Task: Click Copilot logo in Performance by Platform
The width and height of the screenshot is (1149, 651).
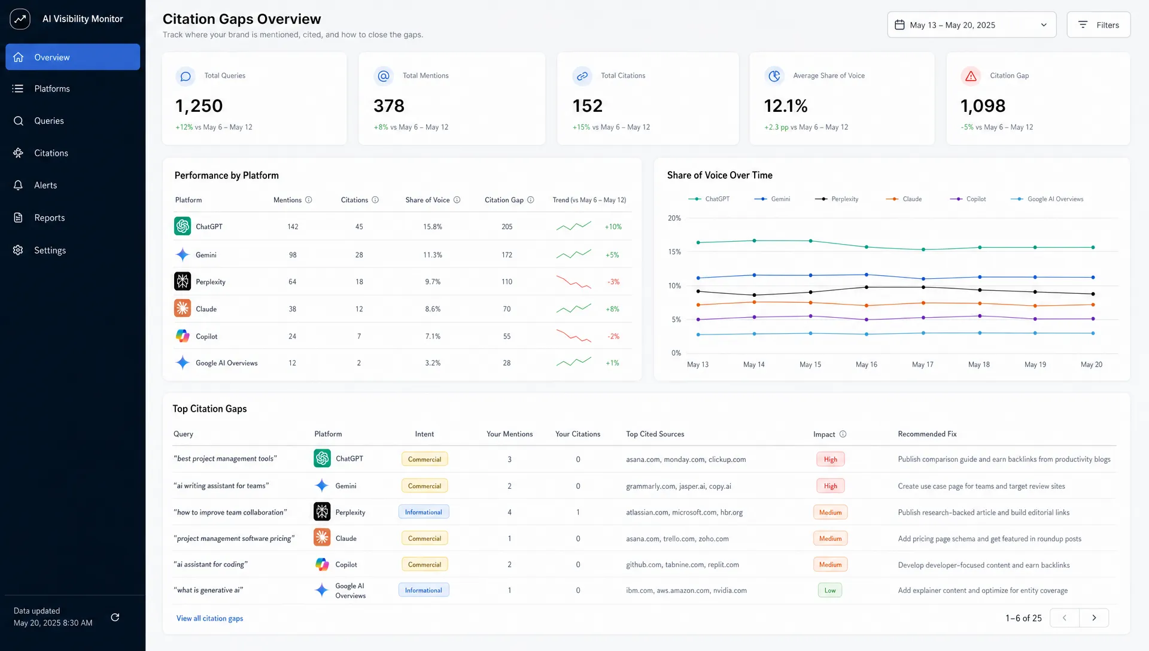Action: coord(183,336)
